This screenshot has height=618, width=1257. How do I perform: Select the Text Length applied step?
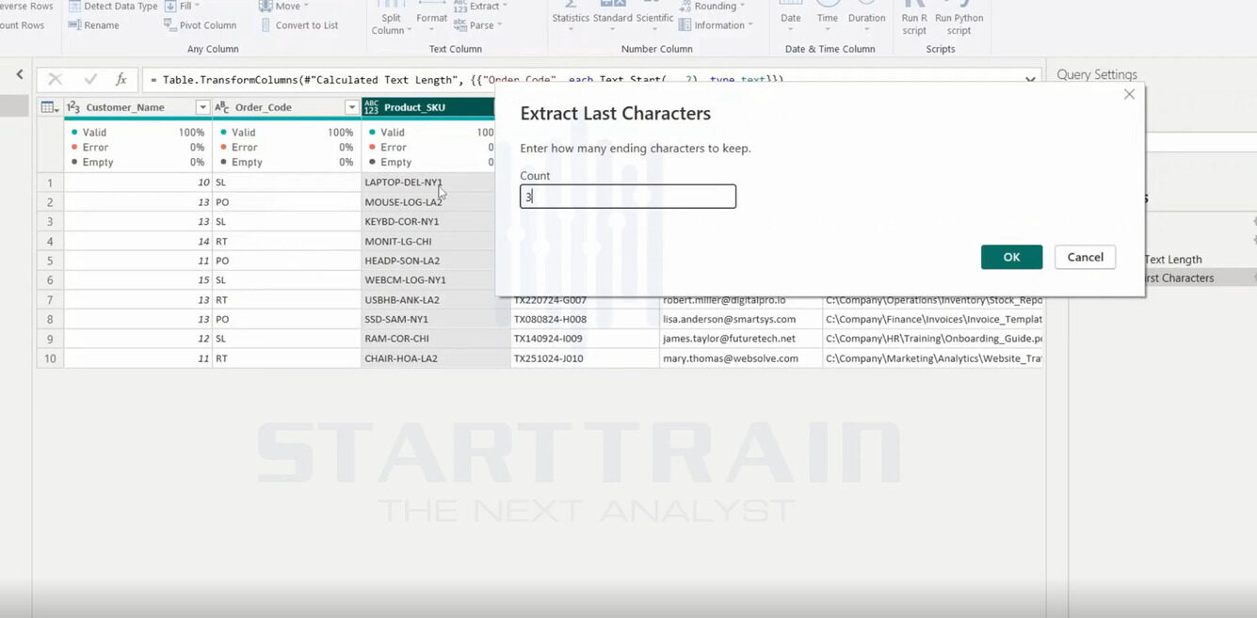pyautogui.click(x=1173, y=259)
